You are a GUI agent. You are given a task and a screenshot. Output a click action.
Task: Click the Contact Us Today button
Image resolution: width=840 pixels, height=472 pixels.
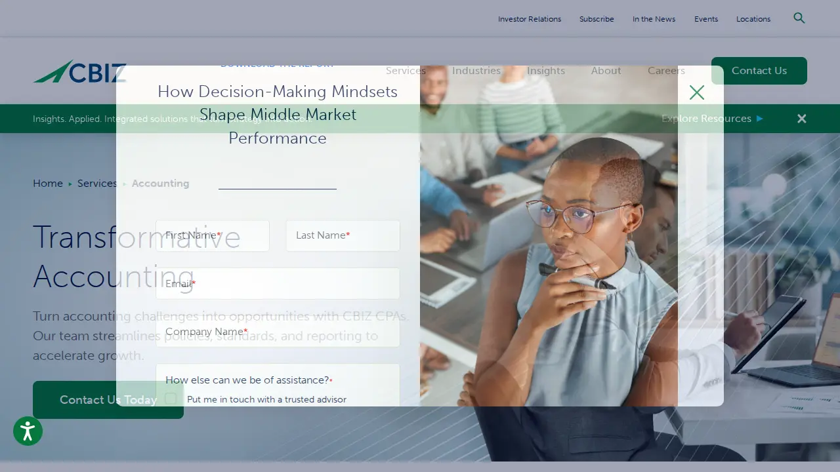pos(108,400)
